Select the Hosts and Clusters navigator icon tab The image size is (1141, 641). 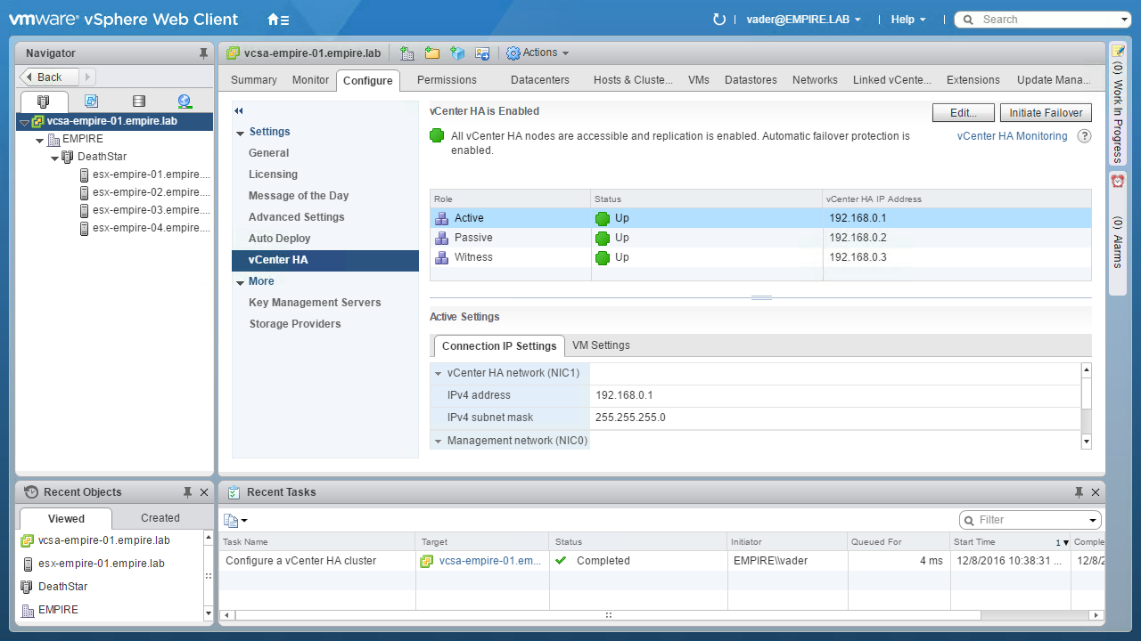point(44,101)
